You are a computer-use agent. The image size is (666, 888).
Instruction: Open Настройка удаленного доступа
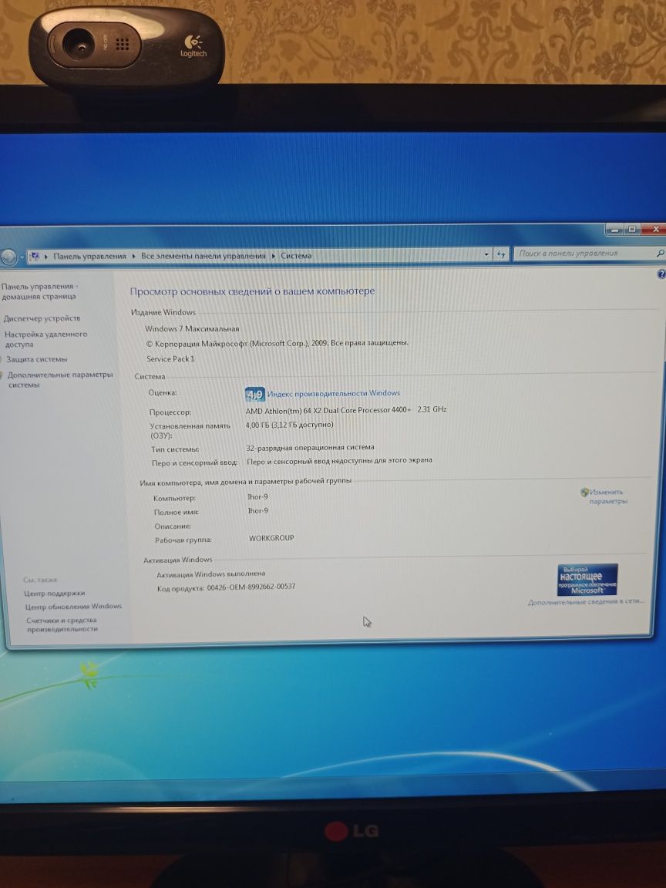[46, 338]
